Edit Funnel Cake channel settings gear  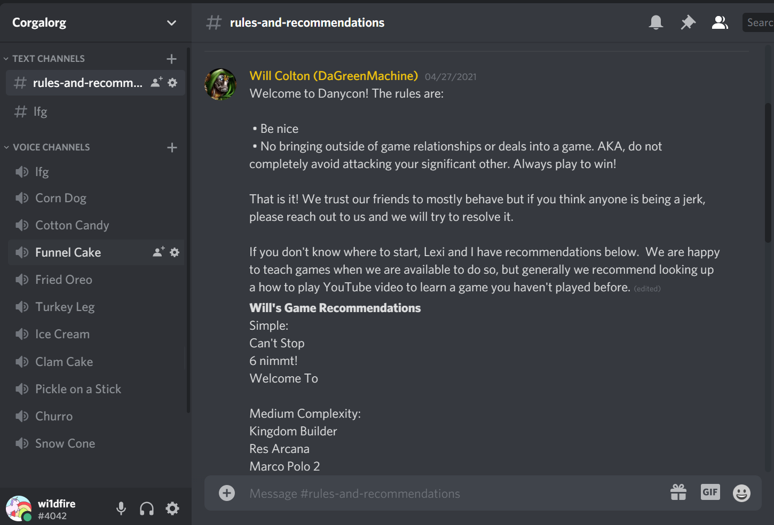(175, 252)
